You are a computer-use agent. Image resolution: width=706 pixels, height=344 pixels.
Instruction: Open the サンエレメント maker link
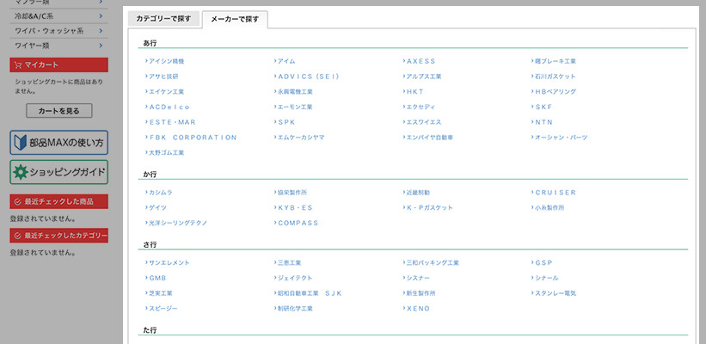pyautogui.click(x=168, y=263)
